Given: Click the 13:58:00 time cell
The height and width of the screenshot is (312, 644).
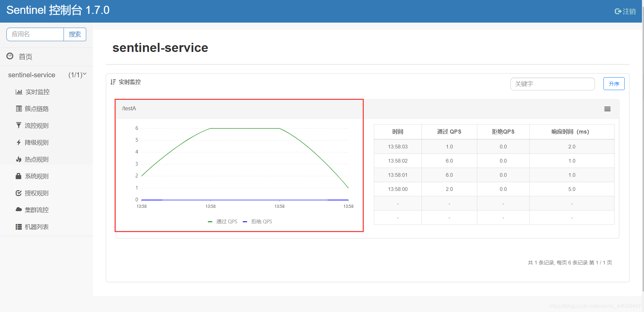Looking at the screenshot, I should (x=398, y=189).
